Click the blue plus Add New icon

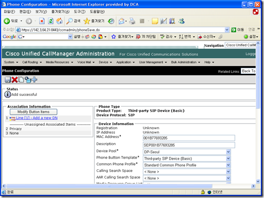34,80
